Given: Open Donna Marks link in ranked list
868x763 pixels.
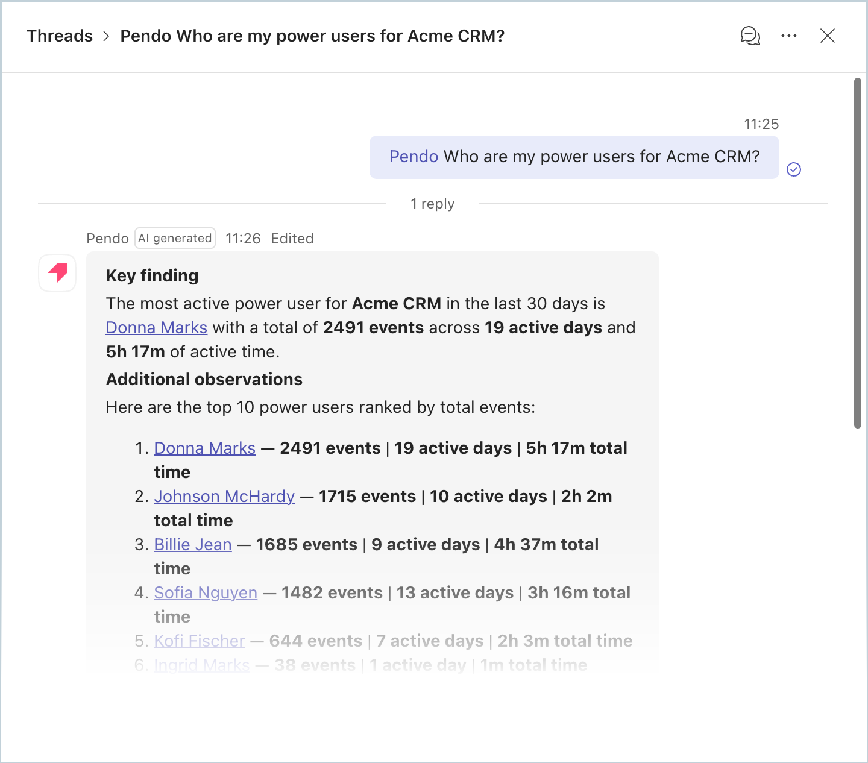Looking at the screenshot, I should [x=205, y=448].
